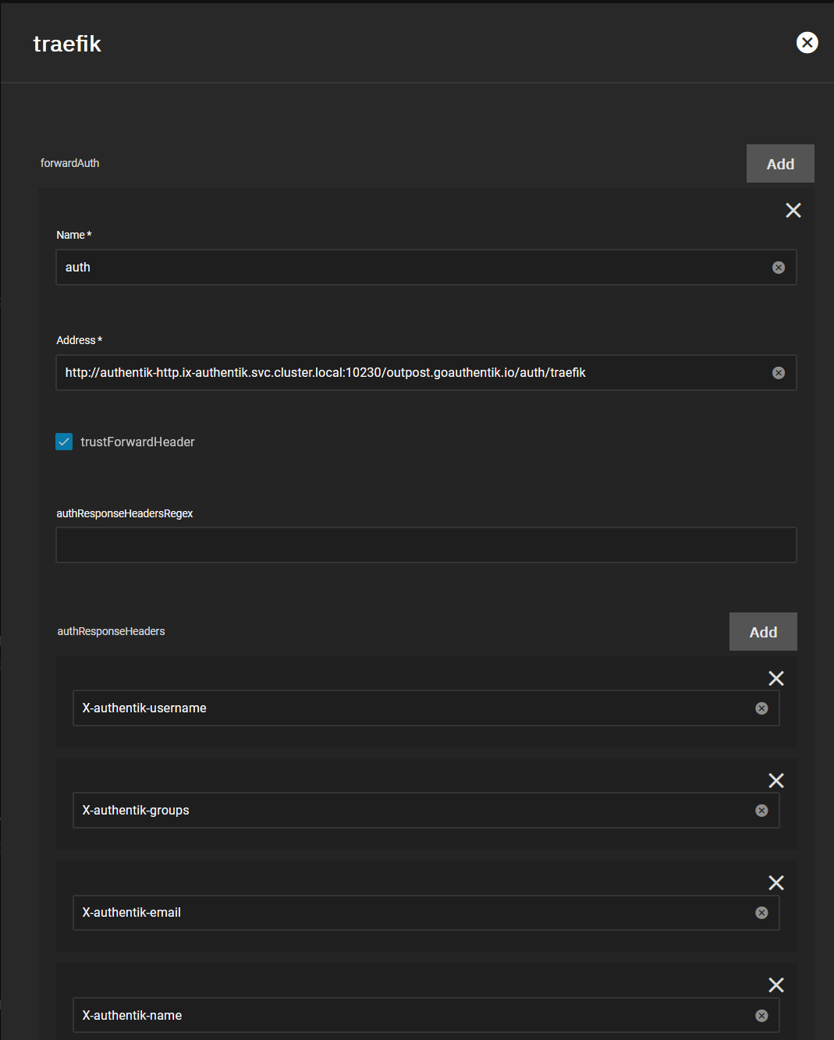Clear the X-authentik-name field
Viewport: 834px width, 1040px height.
(x=762, y=1016)
